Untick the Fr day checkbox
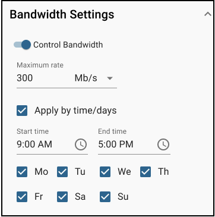The image size is (215, 217). (x=22, y=197)
